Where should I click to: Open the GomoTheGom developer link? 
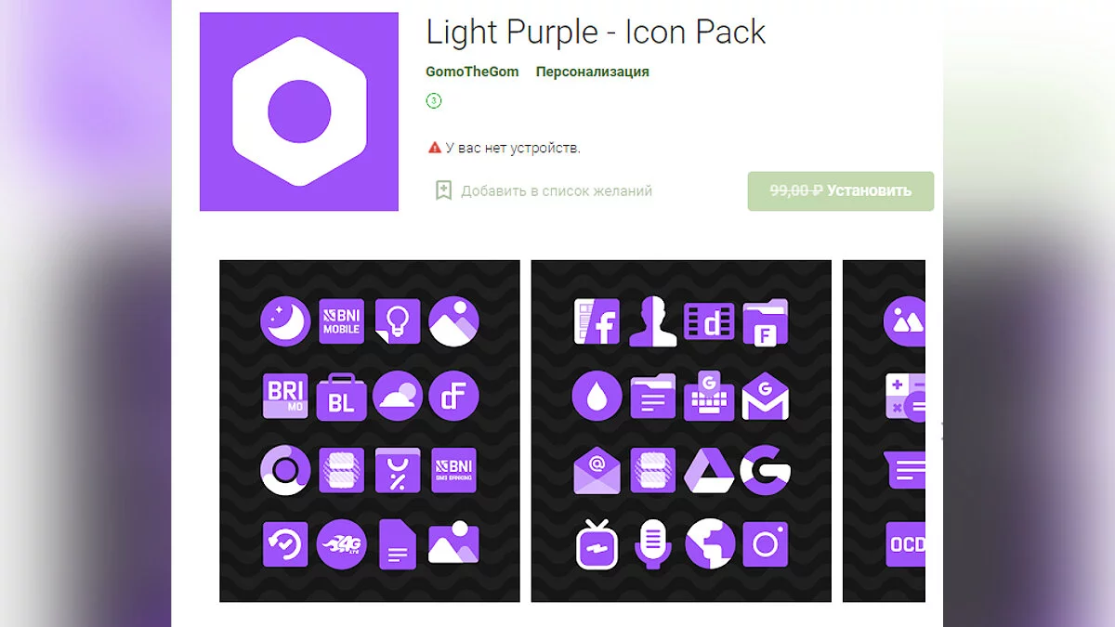pyautogui.click(x=472, y=72)
